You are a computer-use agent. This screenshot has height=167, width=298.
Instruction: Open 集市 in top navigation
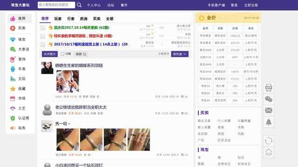click(124, 5)
